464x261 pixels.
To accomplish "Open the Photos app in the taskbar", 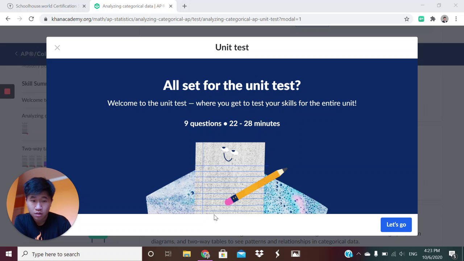I will [295, 254].
